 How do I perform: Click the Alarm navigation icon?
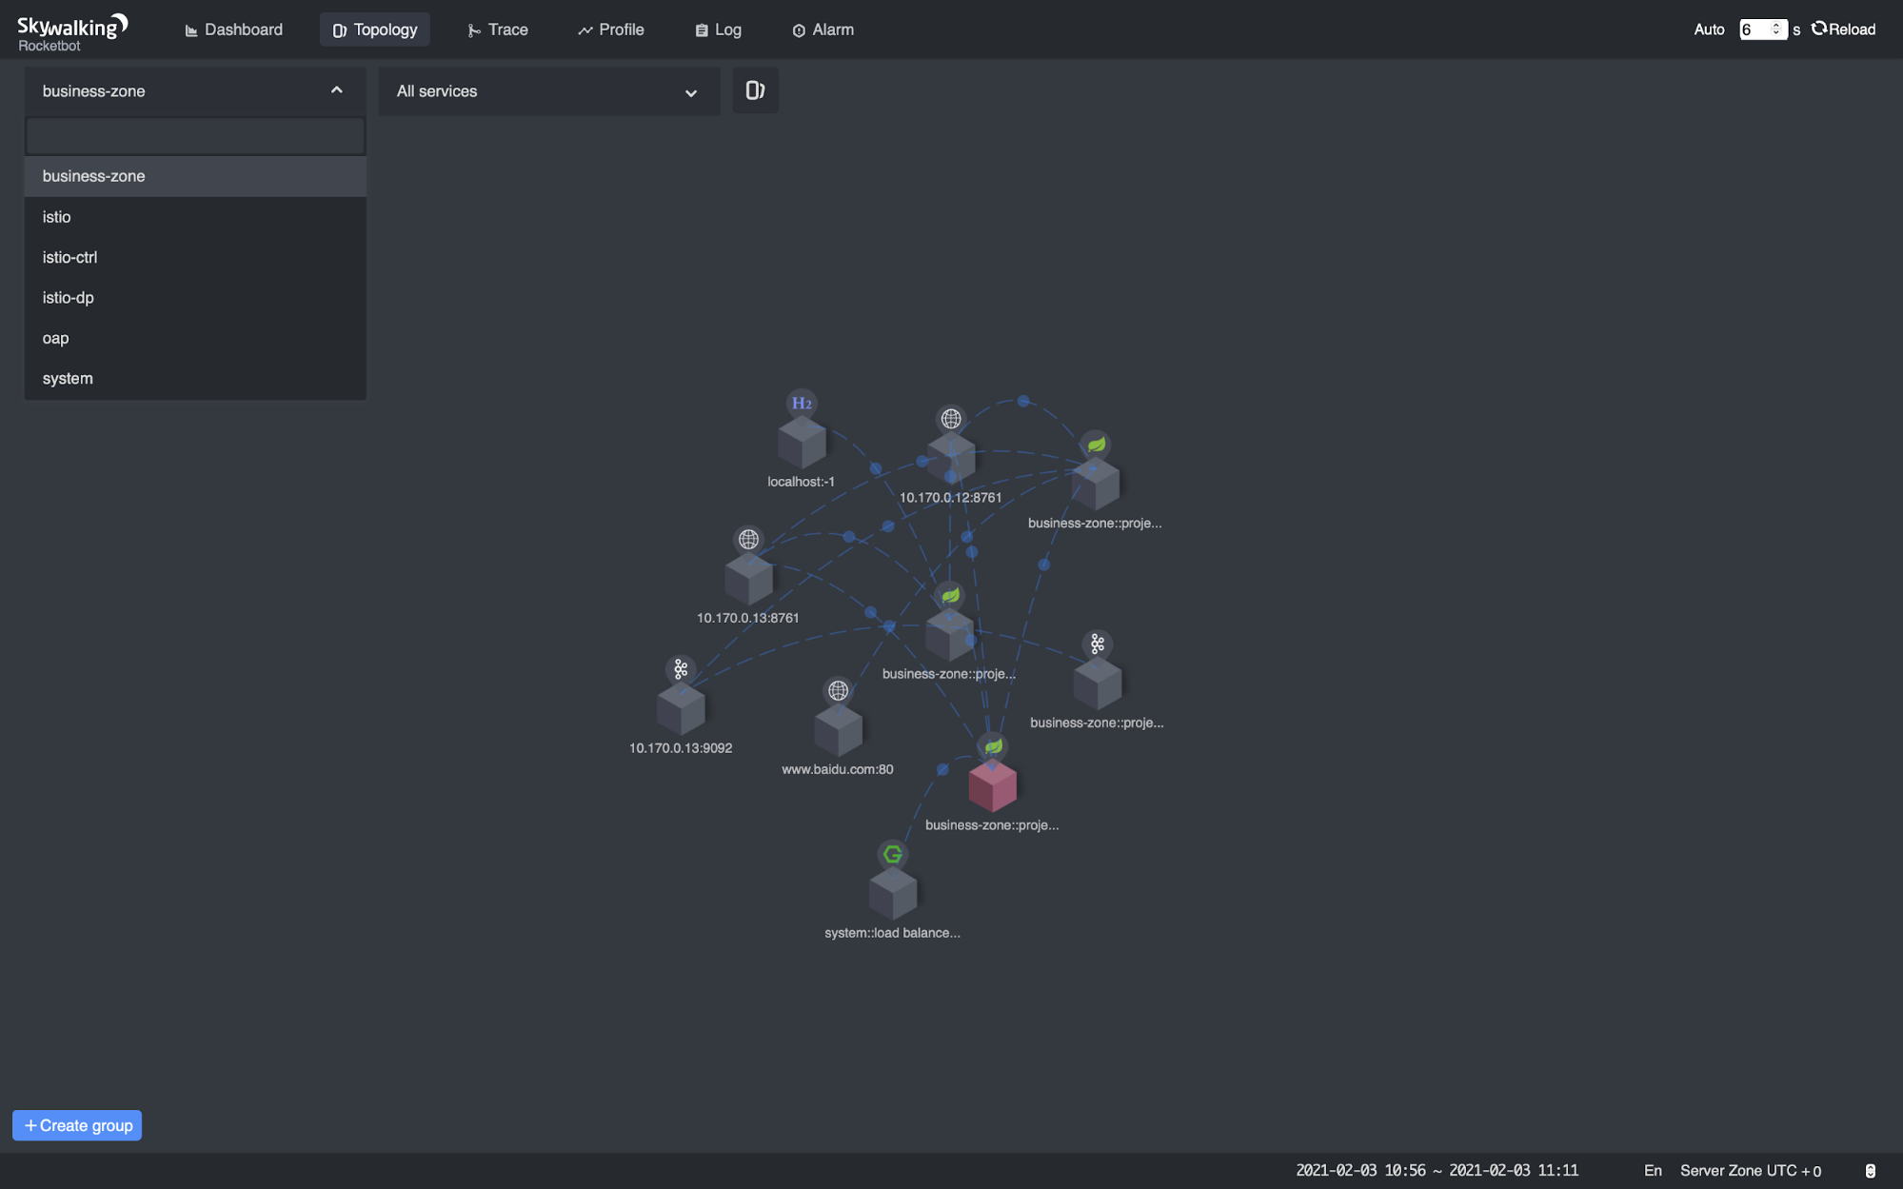(798, 29)
